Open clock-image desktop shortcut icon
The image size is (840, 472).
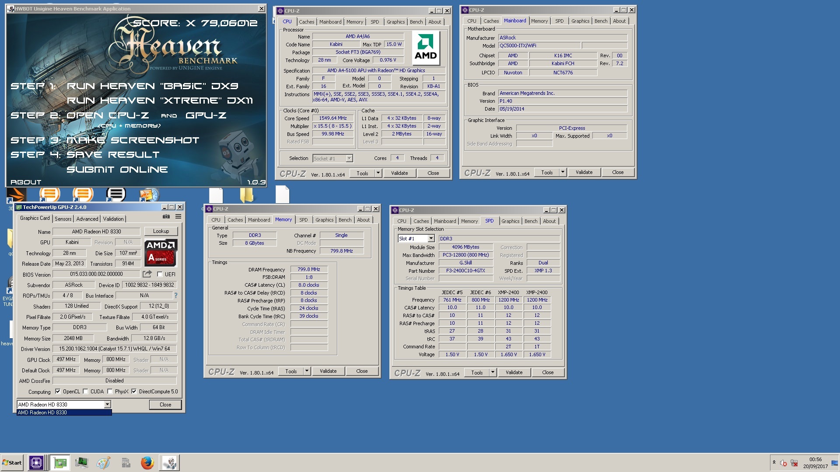149,195
